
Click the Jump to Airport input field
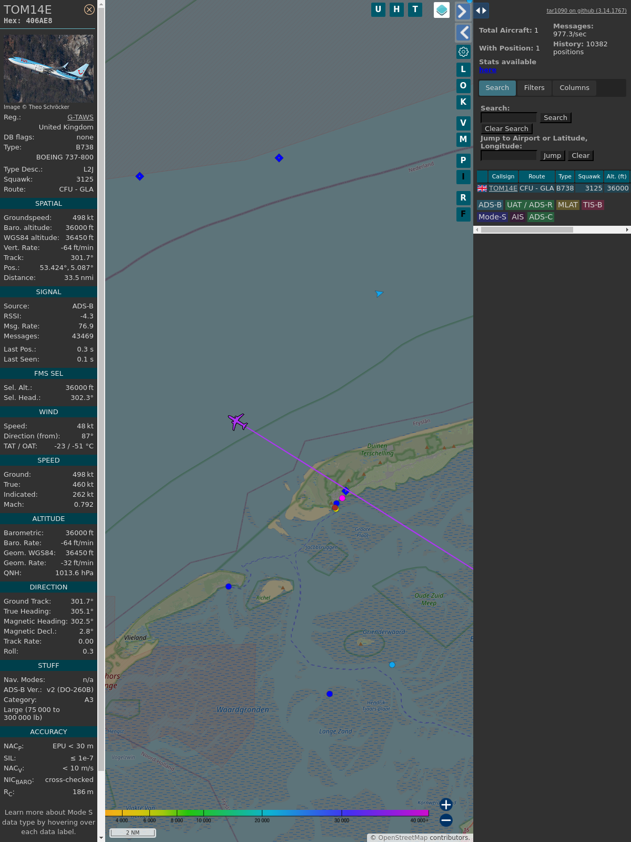pyautogui.click(x=508, y=155)
